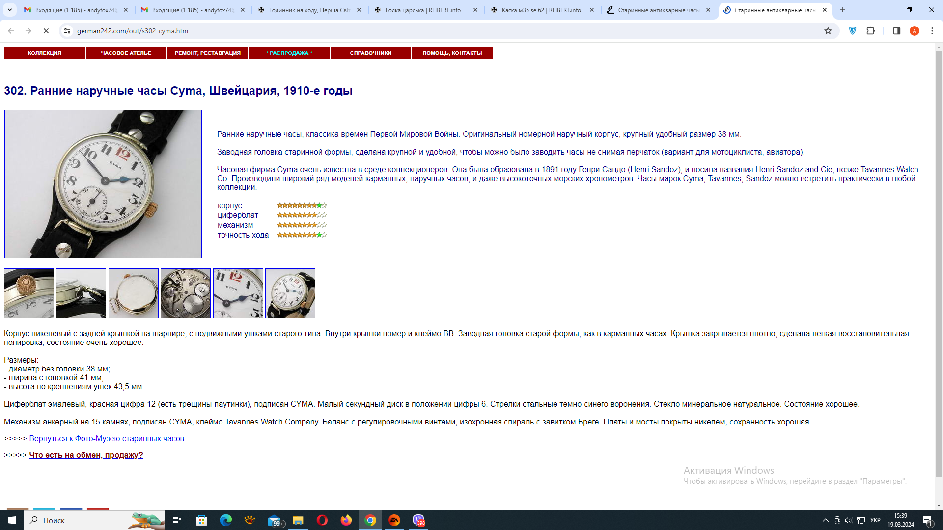
Task: Click 'Что есть на обмен, продажу?' link
Action: pyautogui.click(x=86, y=455)
